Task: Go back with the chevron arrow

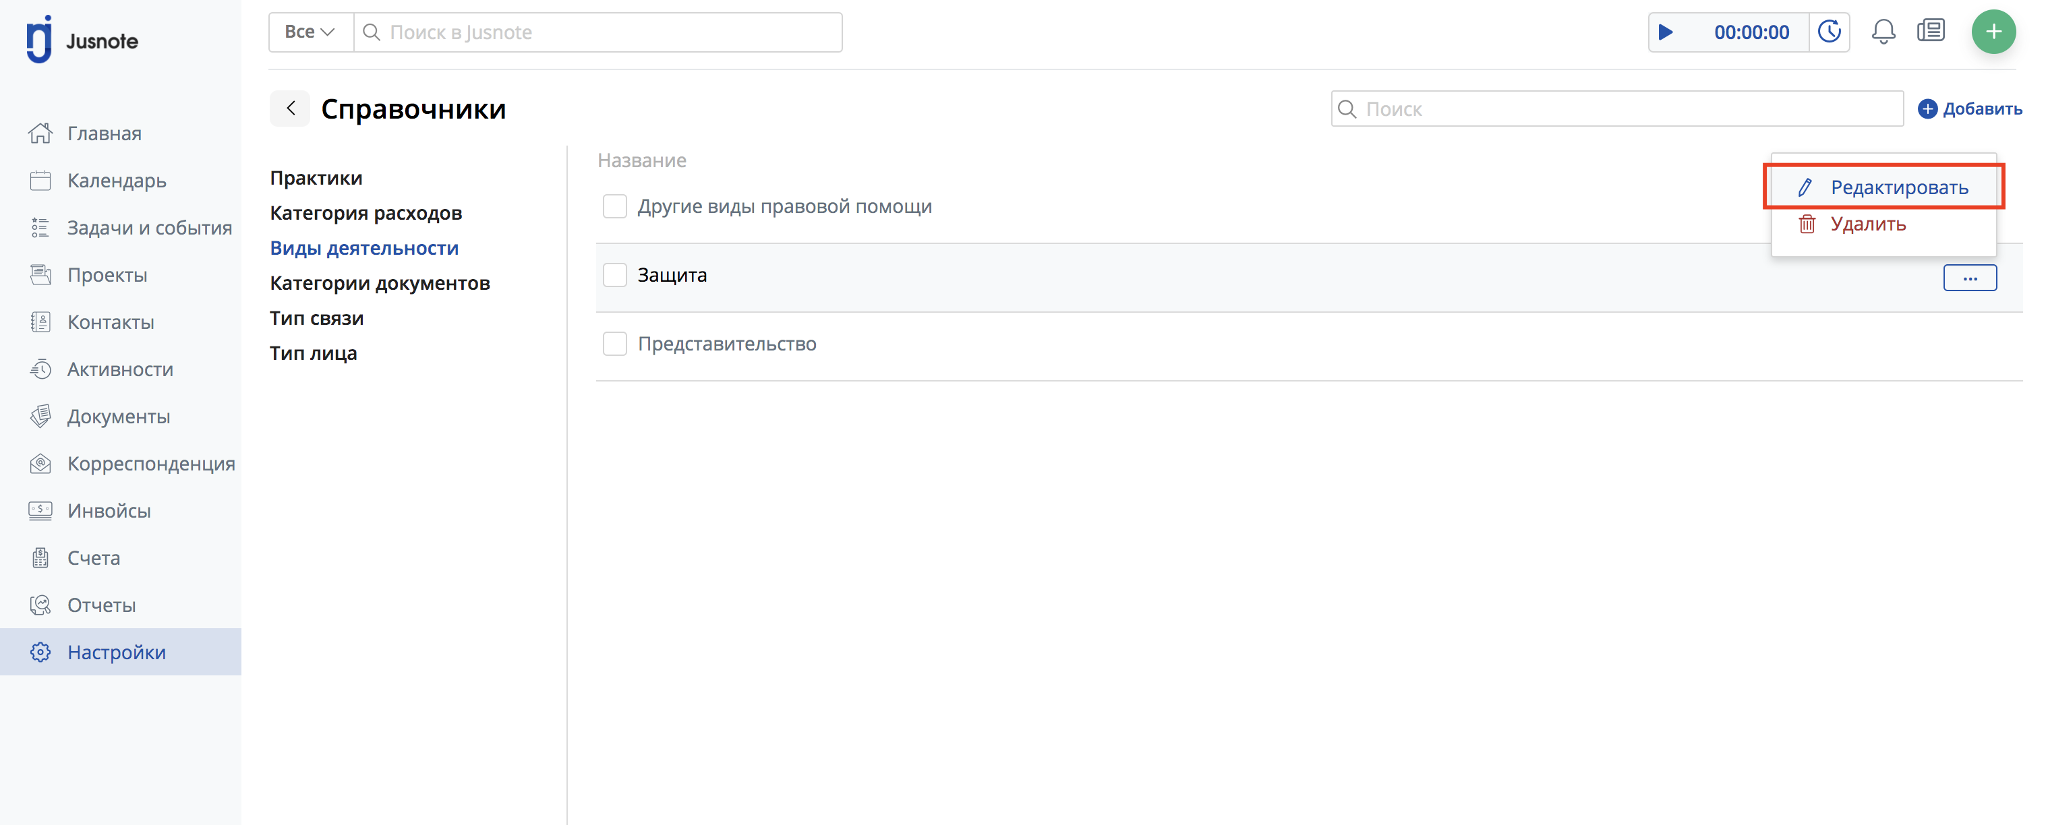Action: tap(291, 109)
